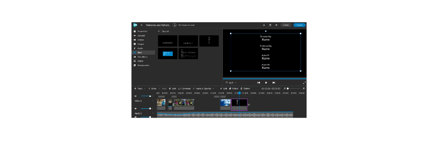Click the Split tool in timeline toolbar
This screenshot has width=438, height=141.
[173, 88]
